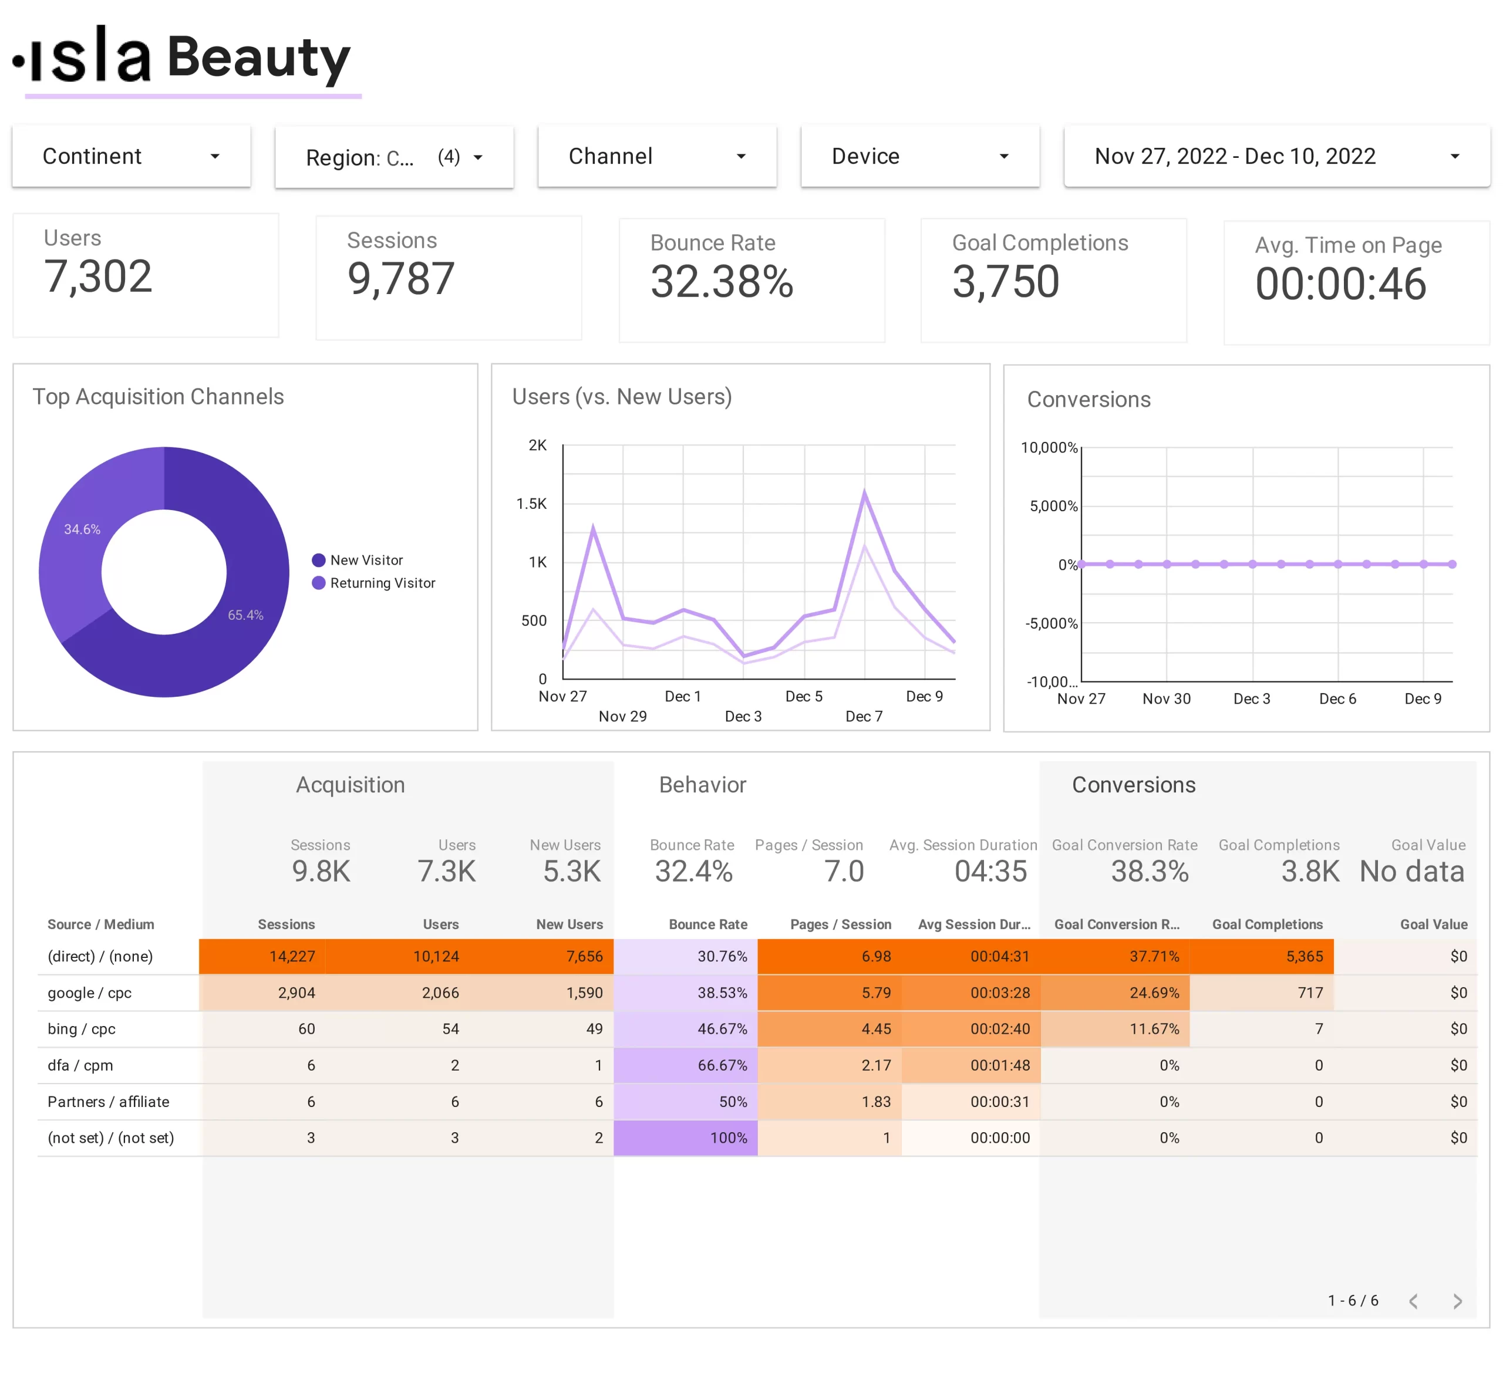The image size is (1503, 1377).
Task: Click the 38.3% Goal Conversion Rate summary
Action: (1125, 862)
